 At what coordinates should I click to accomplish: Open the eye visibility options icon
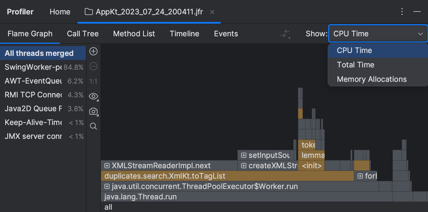point(93,96)
